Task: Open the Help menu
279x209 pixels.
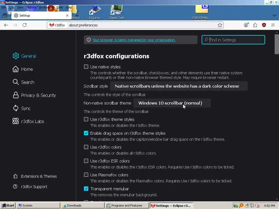Action: [69, 7]
